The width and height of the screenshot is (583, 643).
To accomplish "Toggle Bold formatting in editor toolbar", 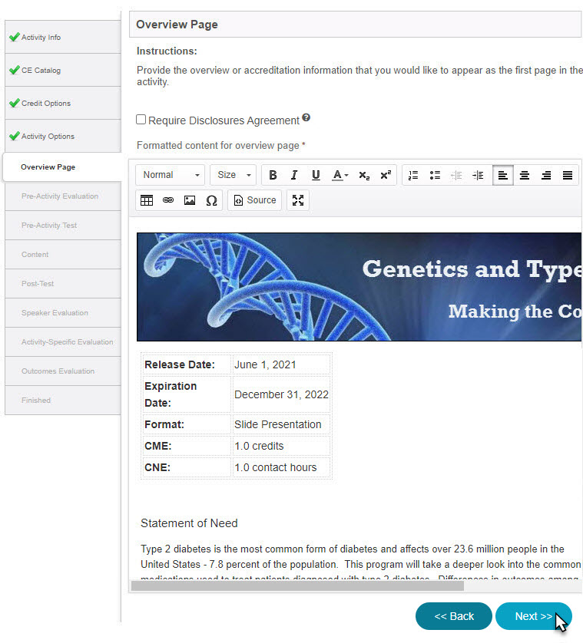I will [273, 175].
